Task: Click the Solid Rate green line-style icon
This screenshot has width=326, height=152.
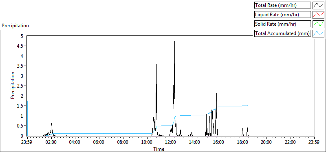Action: point(319,24)
